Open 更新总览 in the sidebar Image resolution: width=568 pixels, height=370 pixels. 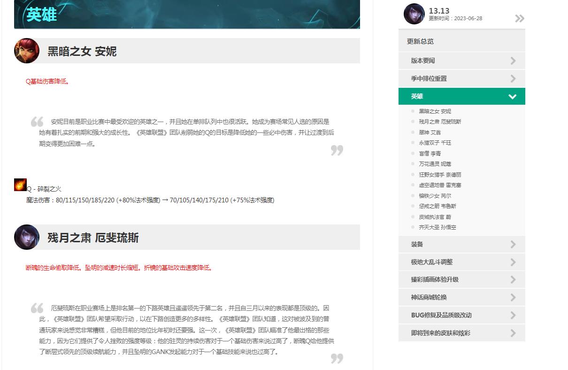(462, 41)
